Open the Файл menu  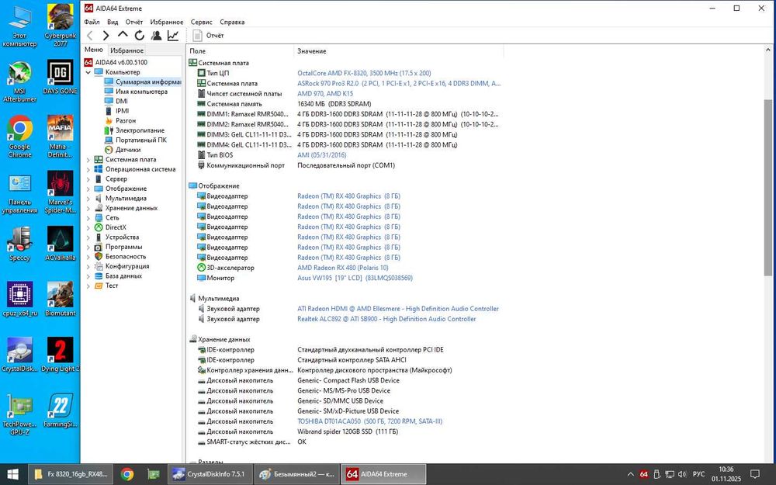click(x=92, y=22)
